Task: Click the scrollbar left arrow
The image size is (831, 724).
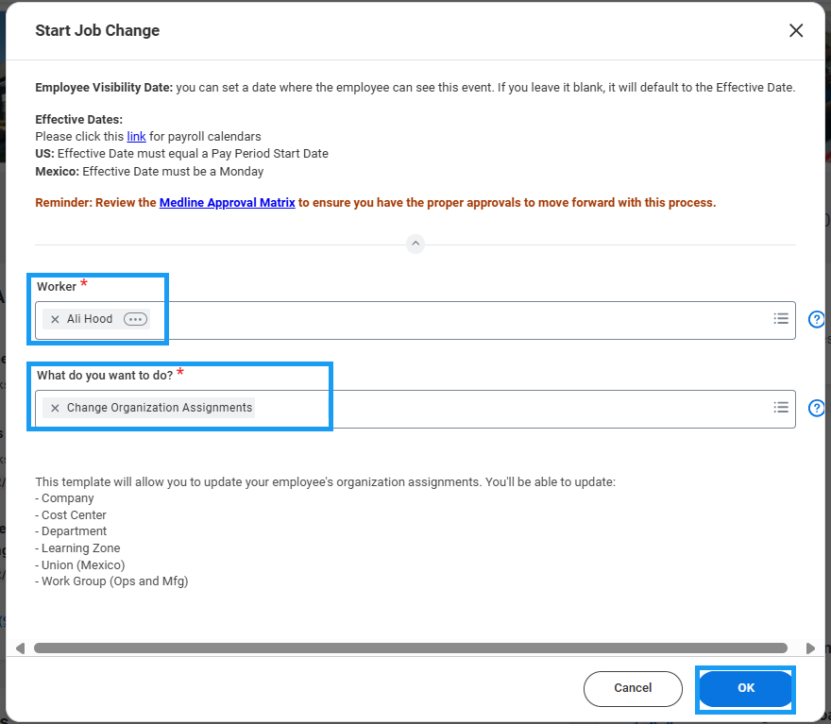Action: point(21,648)
